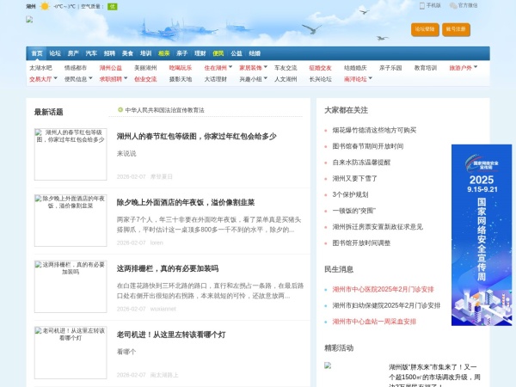Open the 手机版 mobile version icon
The image size is (516, 387).
pyautogui.click(x=422, y=5)
